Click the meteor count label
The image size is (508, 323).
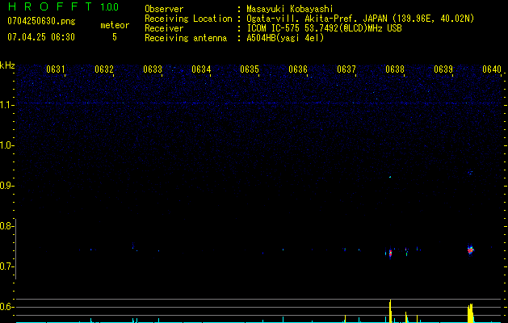click(x=115, y=25)
